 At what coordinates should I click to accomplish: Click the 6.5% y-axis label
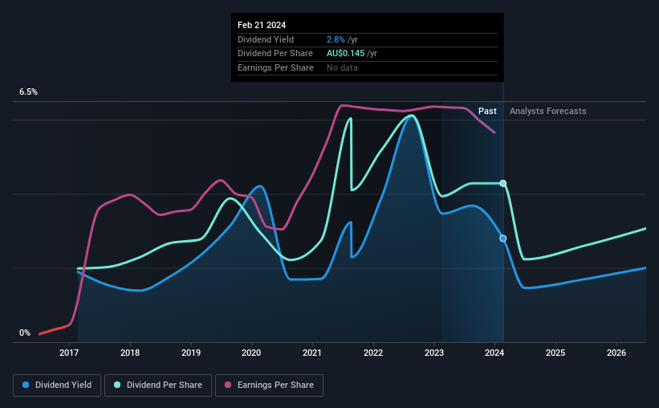[29, 92]
